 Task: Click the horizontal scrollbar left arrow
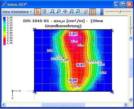pyautogui.click(x=4, y=105)
